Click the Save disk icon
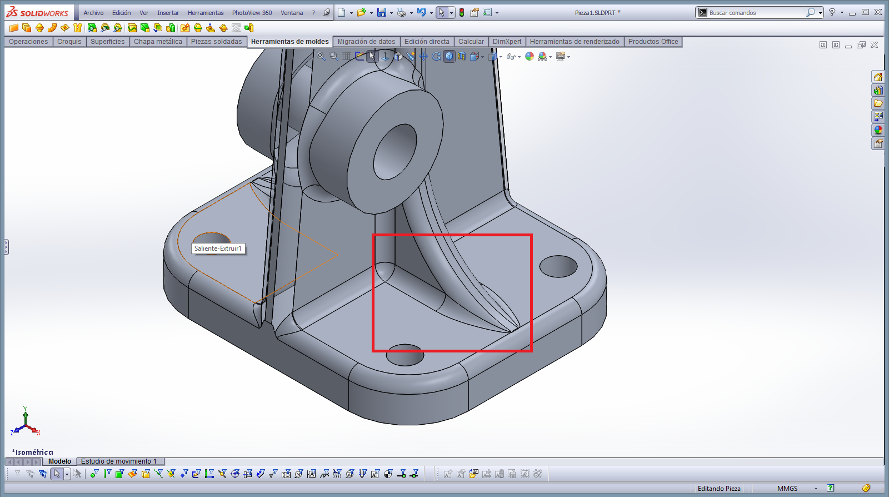Image resolution: width=889 pixels, height=497 pixels. point(382,12)
